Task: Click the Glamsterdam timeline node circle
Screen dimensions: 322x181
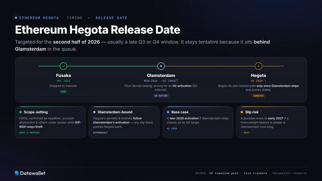Action: coord(161,66)
